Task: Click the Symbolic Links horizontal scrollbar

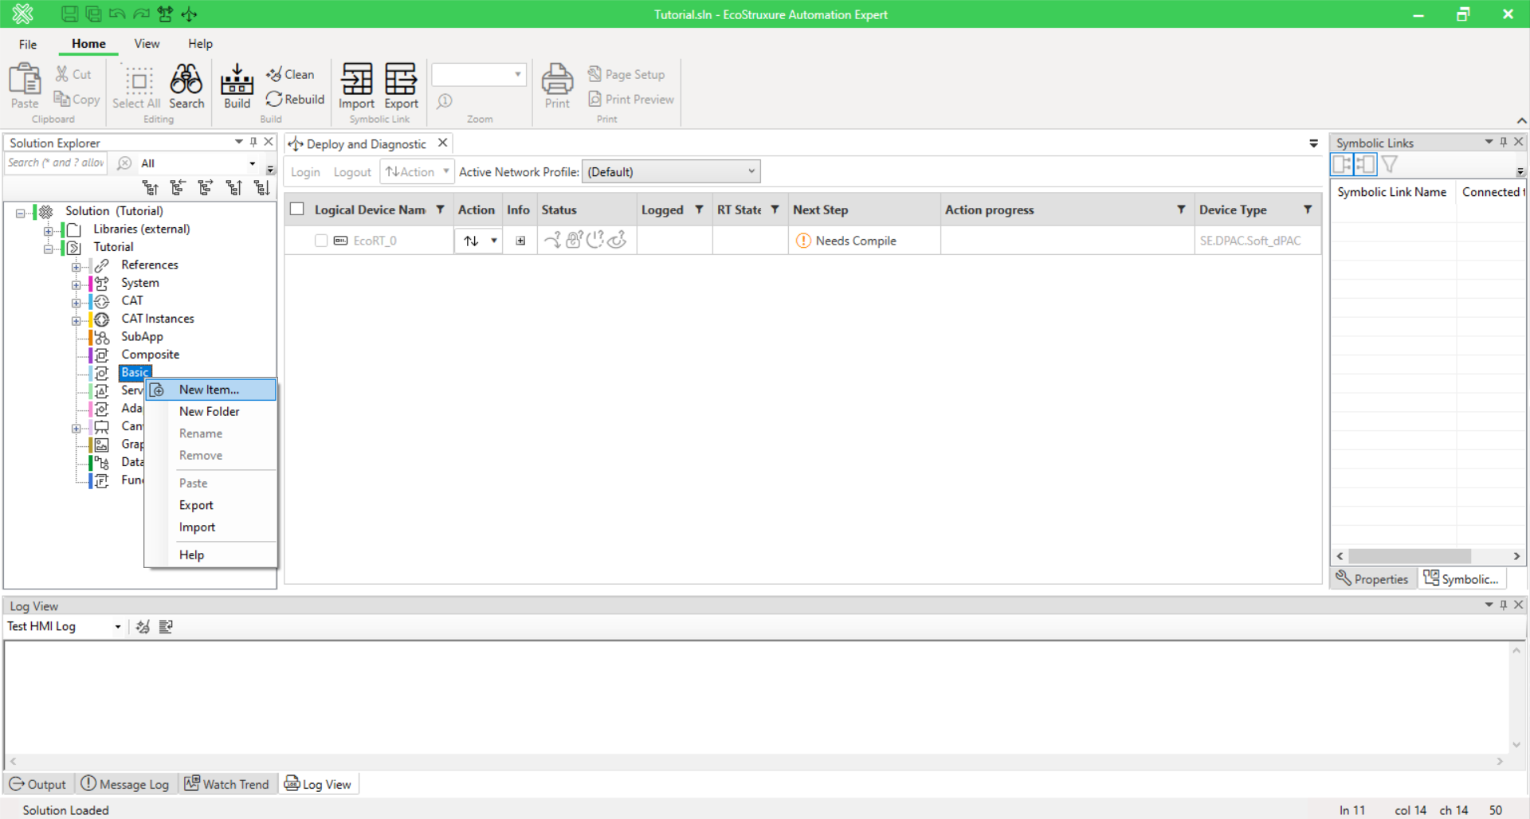Action: coord(1409,556)
